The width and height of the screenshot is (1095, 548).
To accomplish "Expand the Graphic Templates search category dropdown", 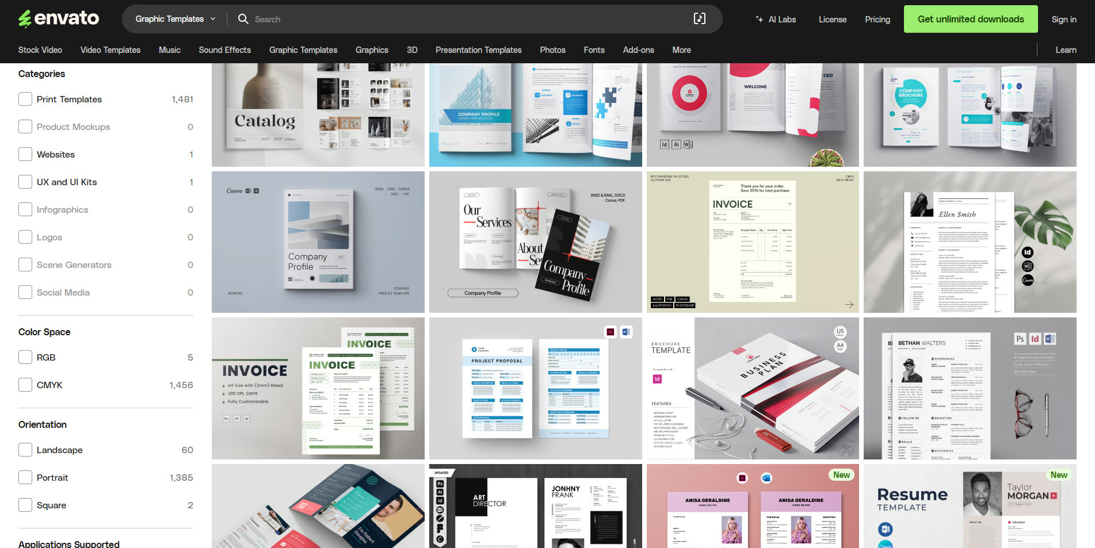I will click(x=175, y=19).
